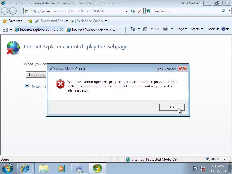
Task: Open Windows Explorer folder taskbar icon
Action: pos(44,168)
